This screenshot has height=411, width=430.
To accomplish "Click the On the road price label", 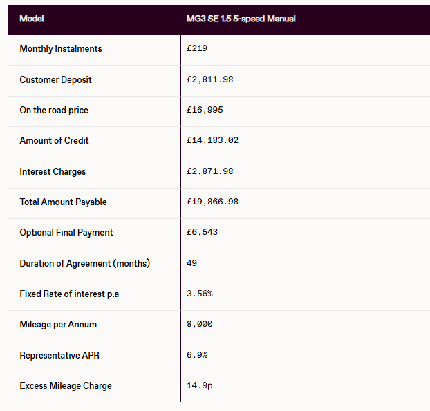I will [54, 110].
